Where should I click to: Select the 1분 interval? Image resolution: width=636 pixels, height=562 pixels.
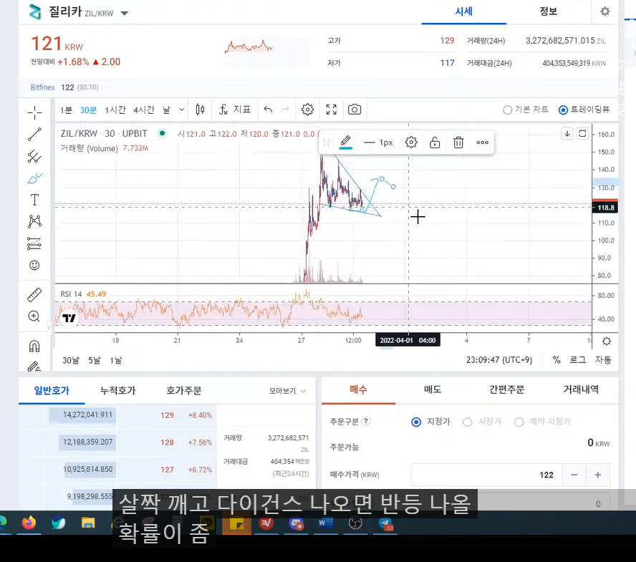[x=66, y=110]
